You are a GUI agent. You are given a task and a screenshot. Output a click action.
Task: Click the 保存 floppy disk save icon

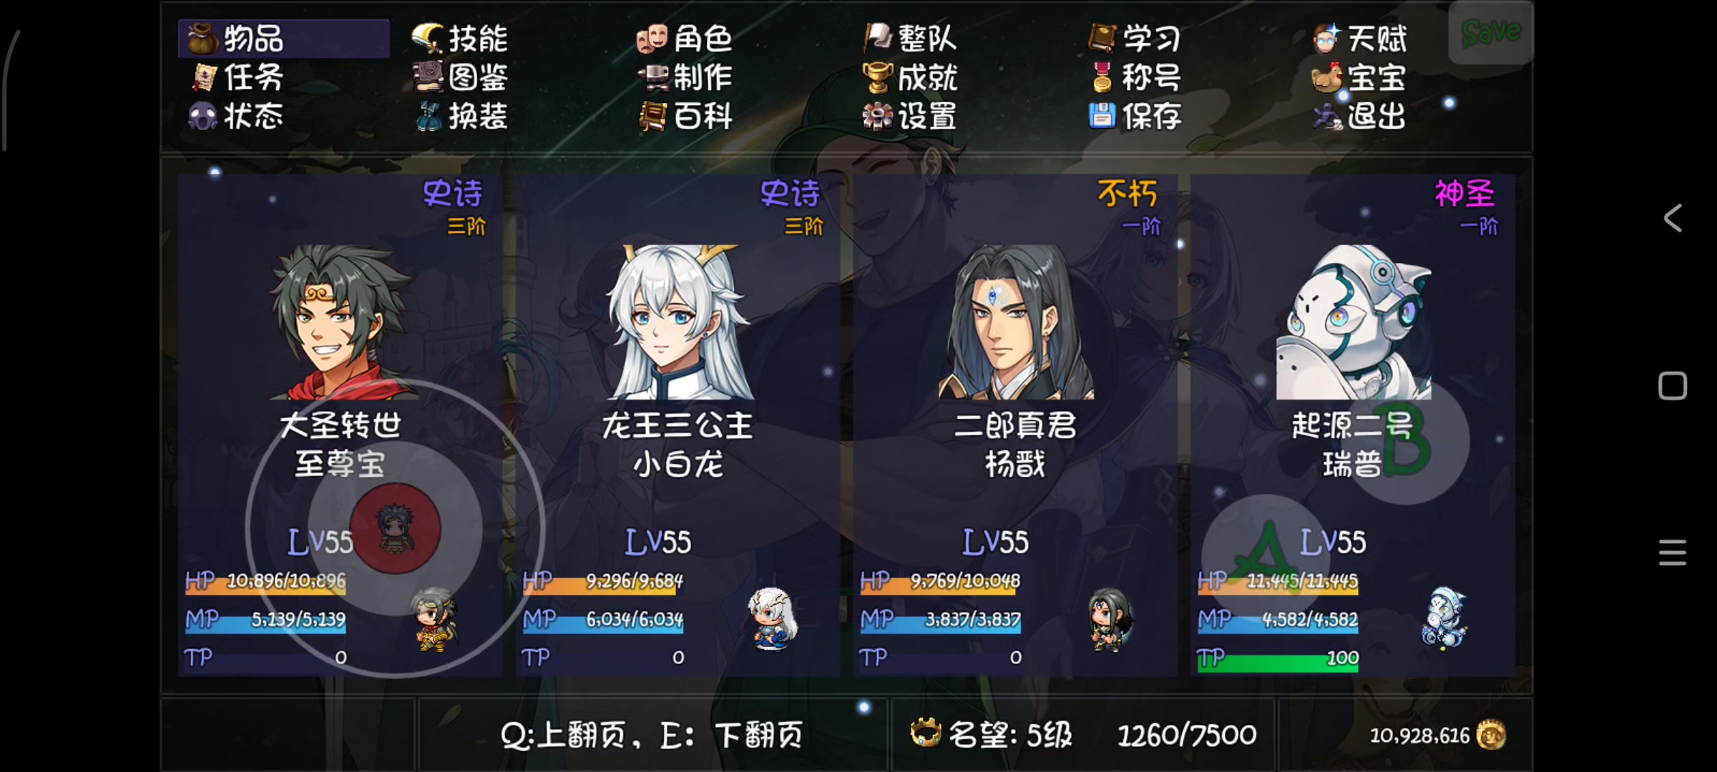(1102, 116)
